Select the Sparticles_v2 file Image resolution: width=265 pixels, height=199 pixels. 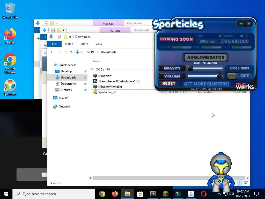coord(107,92)
